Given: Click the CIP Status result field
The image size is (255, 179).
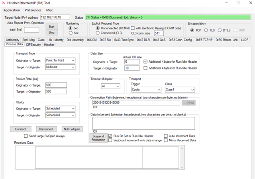Looking at the screenshot, I should pyautogui.click(x=168, y=17).
